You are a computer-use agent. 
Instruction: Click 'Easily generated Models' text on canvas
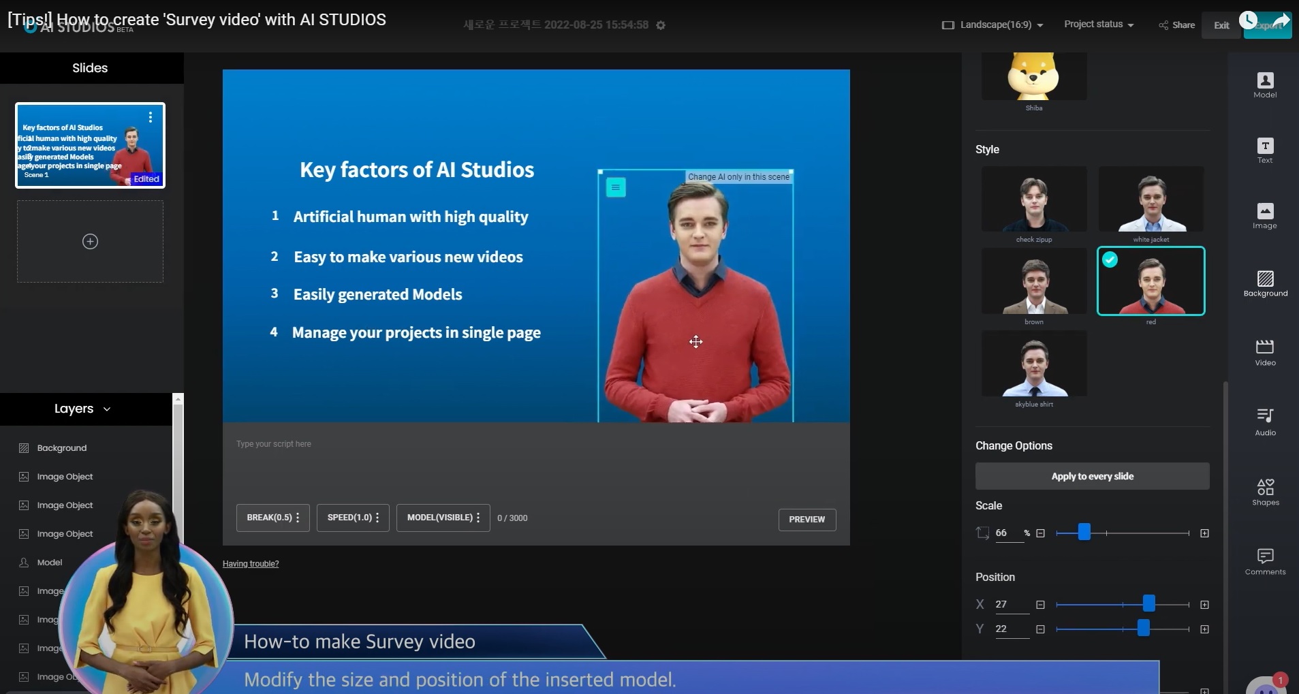pyautogui.click(x=377, y=295)
